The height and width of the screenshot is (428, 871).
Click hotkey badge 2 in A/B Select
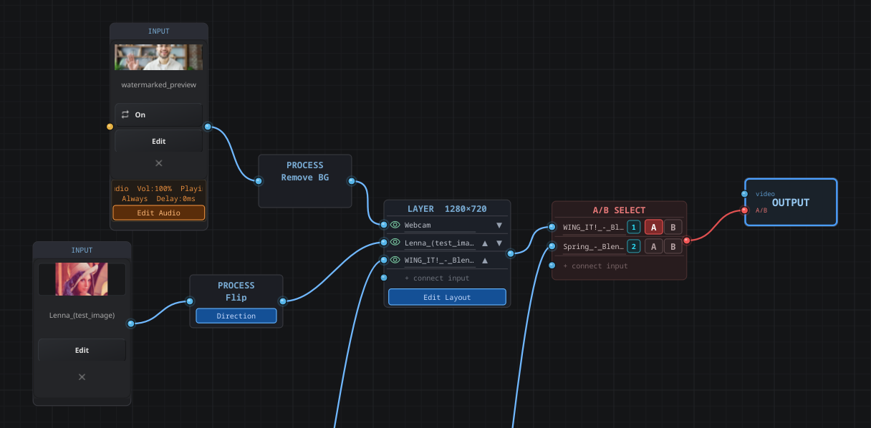point(633,246)
